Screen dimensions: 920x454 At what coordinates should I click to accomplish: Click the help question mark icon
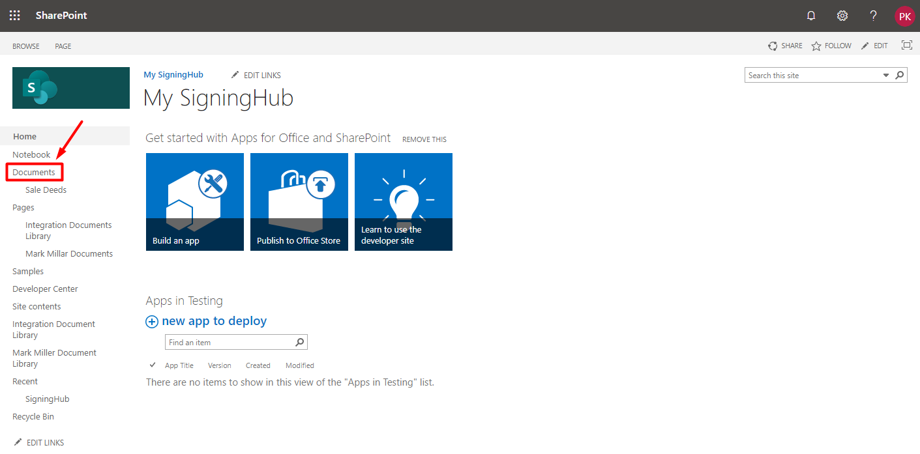(x=874, y=16)
